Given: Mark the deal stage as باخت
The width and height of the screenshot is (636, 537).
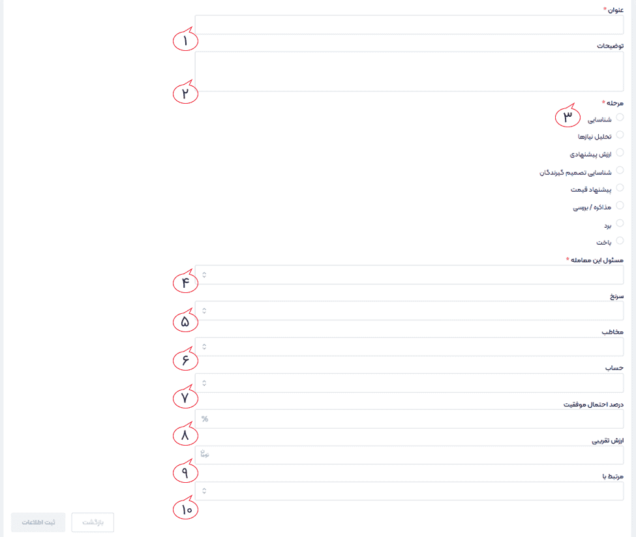Looking at the screenshot, I should (620, 241).
